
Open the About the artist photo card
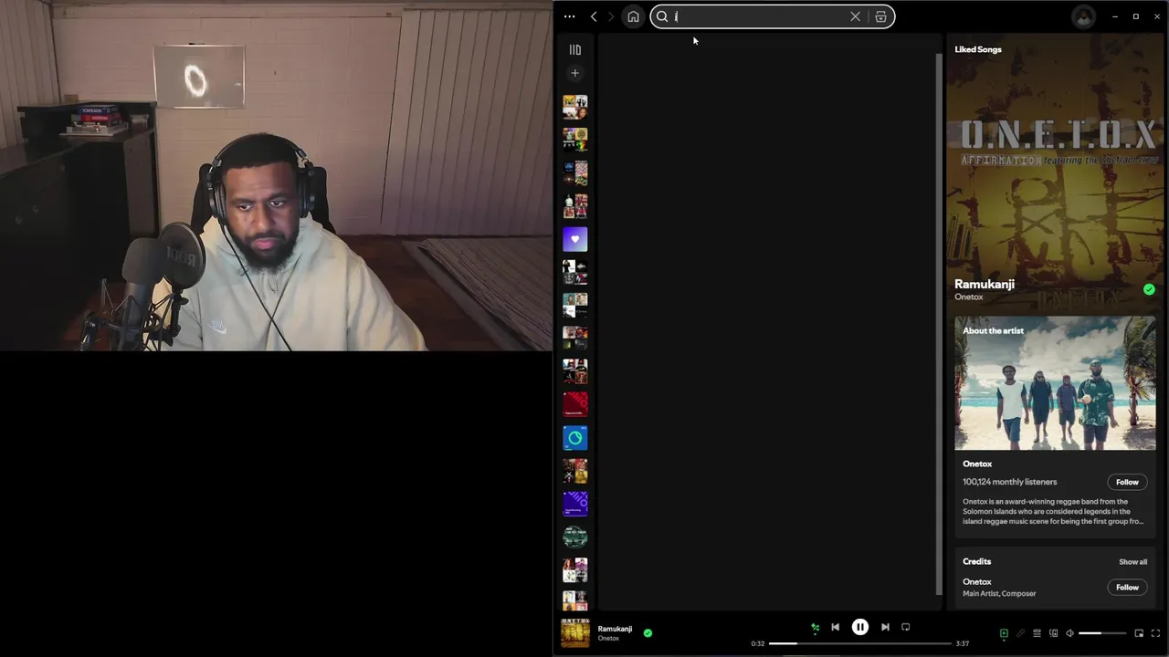click(1055, 383)
